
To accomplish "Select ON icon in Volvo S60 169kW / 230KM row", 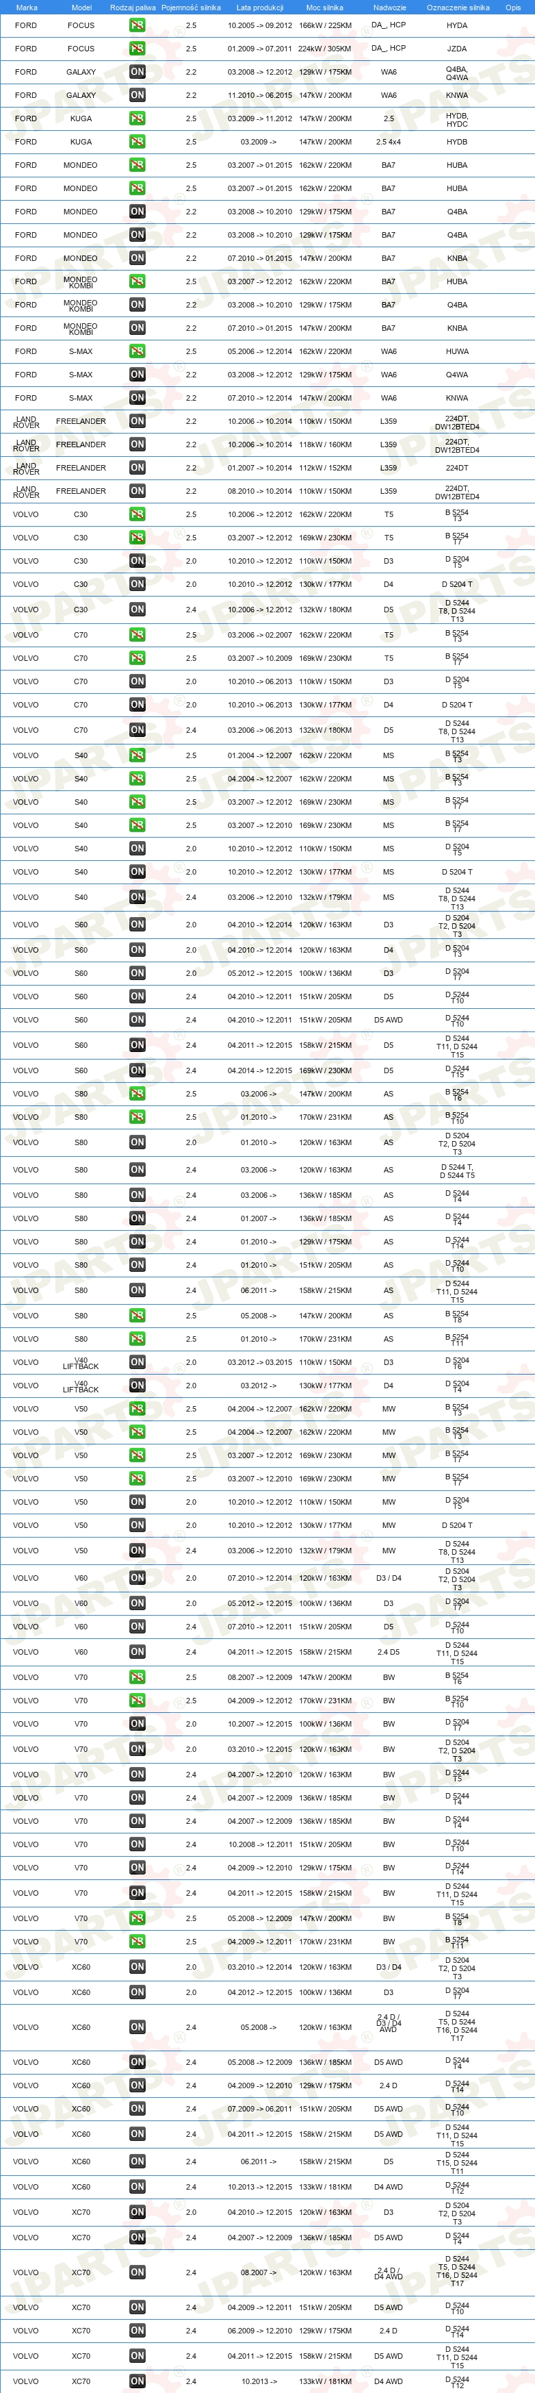I will pos(138,1070).
